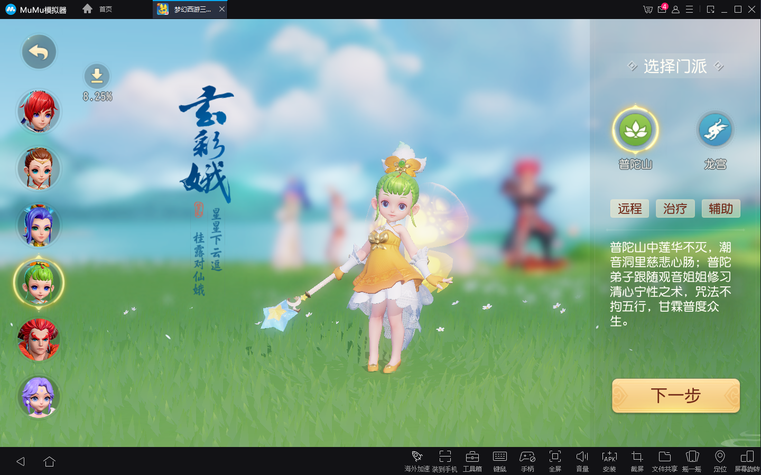Open 键鼠 keyboard mouse settings

coord(500,461)
